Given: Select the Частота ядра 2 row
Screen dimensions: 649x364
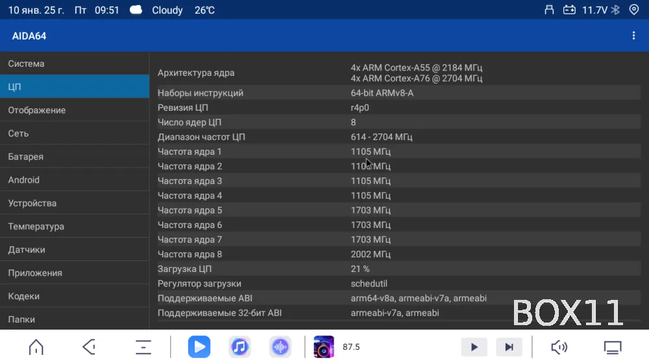Looking at the screenshot, I should pyautogui.click(x=399, y=166).
